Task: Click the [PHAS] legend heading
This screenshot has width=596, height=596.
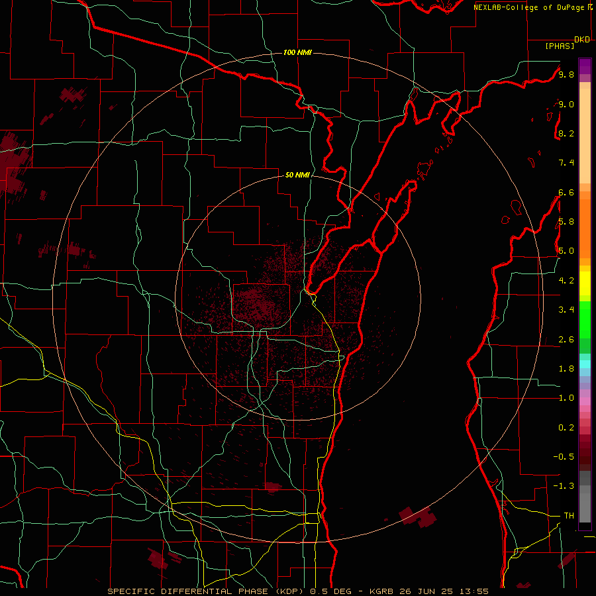Action: click(x=560, y=46)
